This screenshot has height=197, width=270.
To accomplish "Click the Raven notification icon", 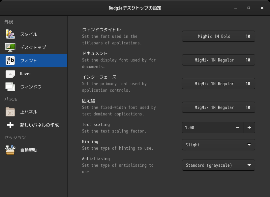I will 10,74.
